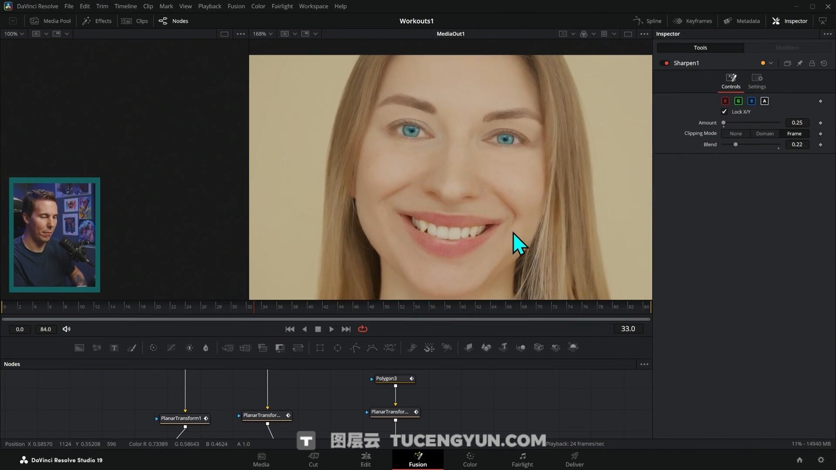The width and height of the screenshot is (836, 470).
Task: Click the Blend slider handle
Action: point(736,144)
